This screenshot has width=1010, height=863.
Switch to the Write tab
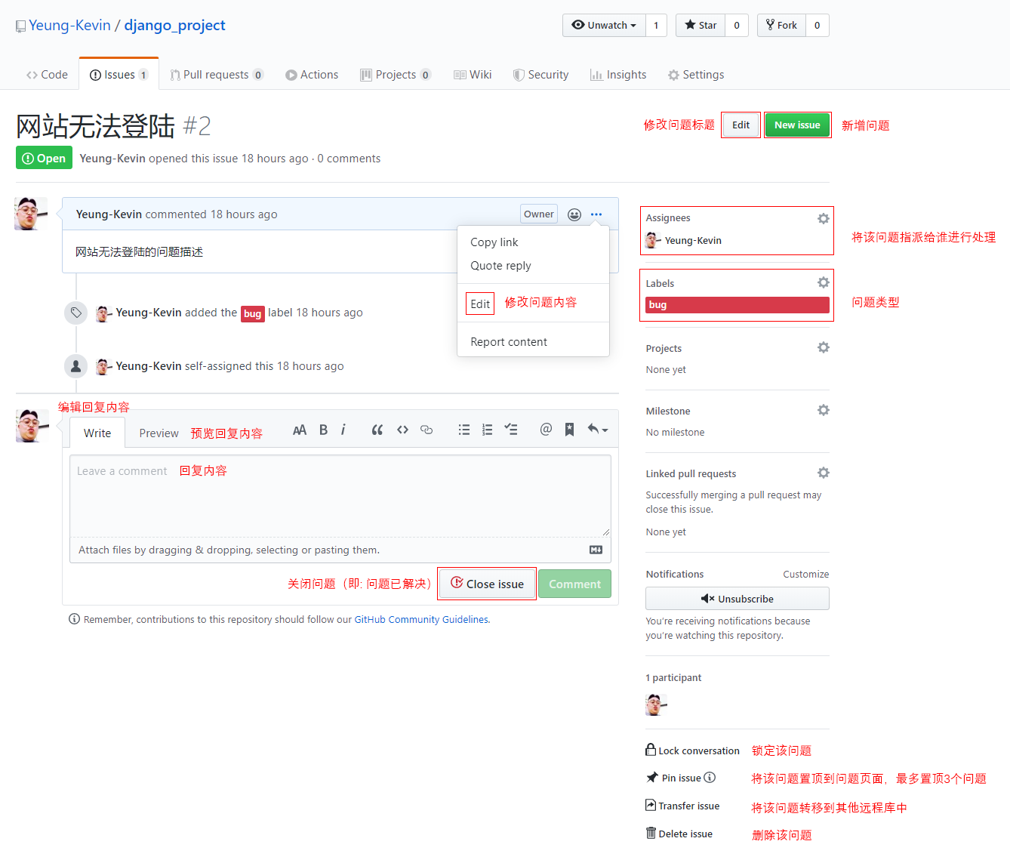pyautogui.click(x=97, y=433)
